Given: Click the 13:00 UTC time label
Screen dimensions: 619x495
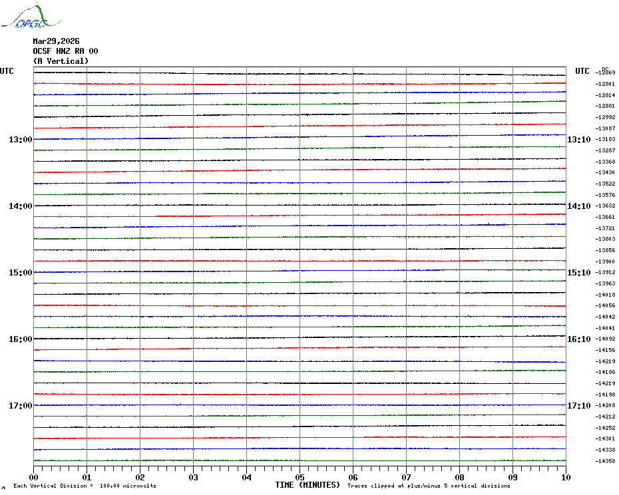Looking at the screenshot, I should click(21, 140).
